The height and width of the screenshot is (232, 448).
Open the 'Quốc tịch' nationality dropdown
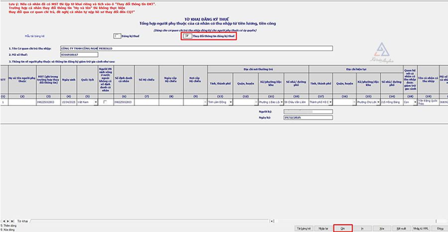pyautogui.click(x=95, y=102)
